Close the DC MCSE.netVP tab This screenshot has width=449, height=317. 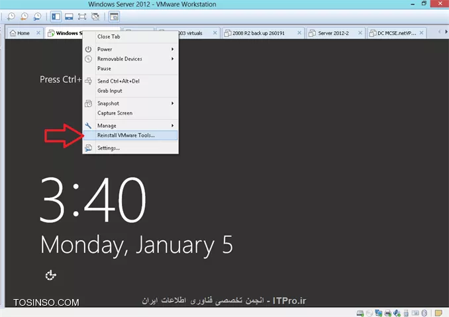pyautogui.click(x=421, y=33)
